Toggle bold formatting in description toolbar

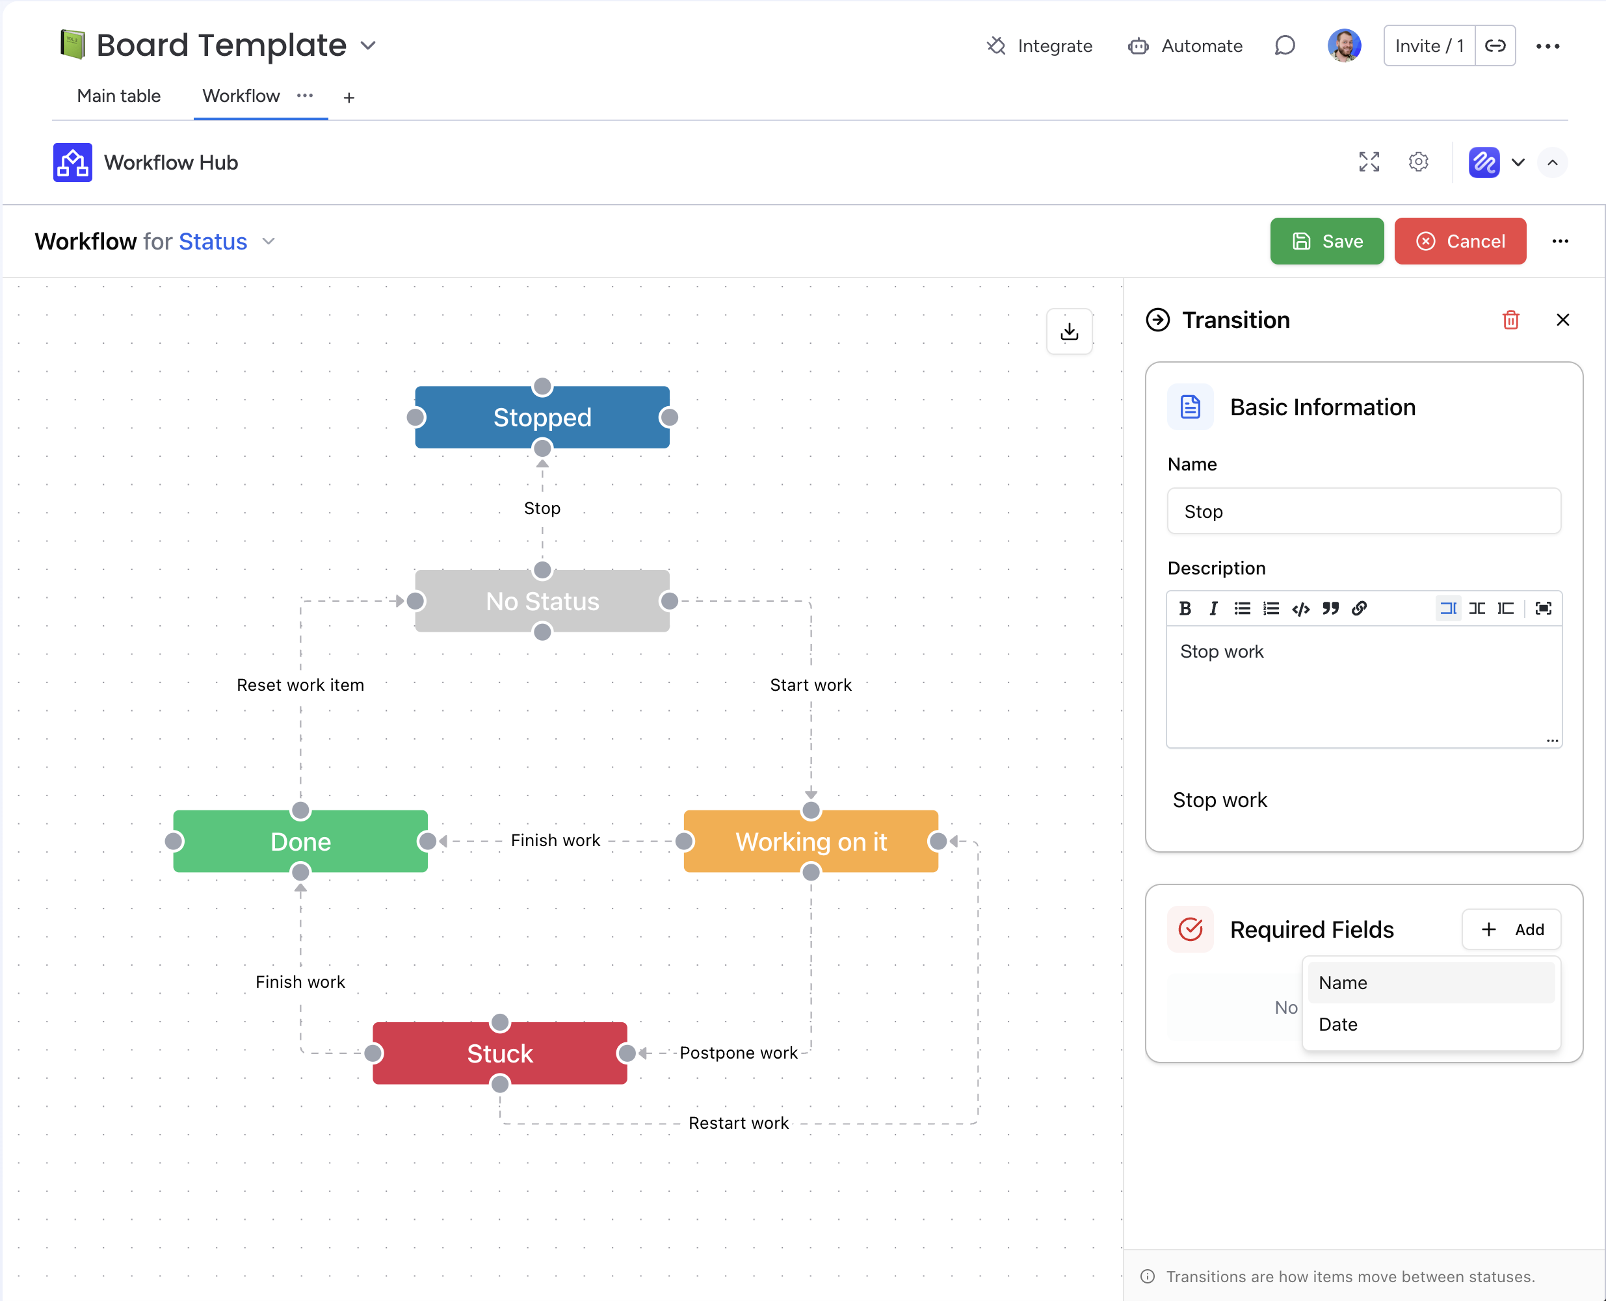[x=1185, y=608]
